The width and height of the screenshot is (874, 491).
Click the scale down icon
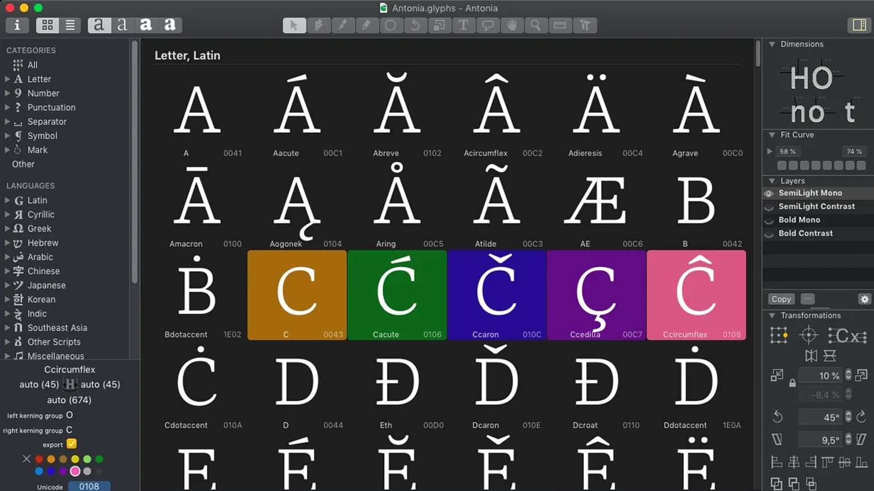pyautogui.click(x=777, y=375)
